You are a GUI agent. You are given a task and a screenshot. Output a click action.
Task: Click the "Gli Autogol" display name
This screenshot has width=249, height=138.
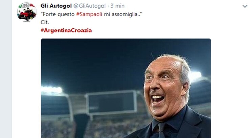(x=56, y=6)
